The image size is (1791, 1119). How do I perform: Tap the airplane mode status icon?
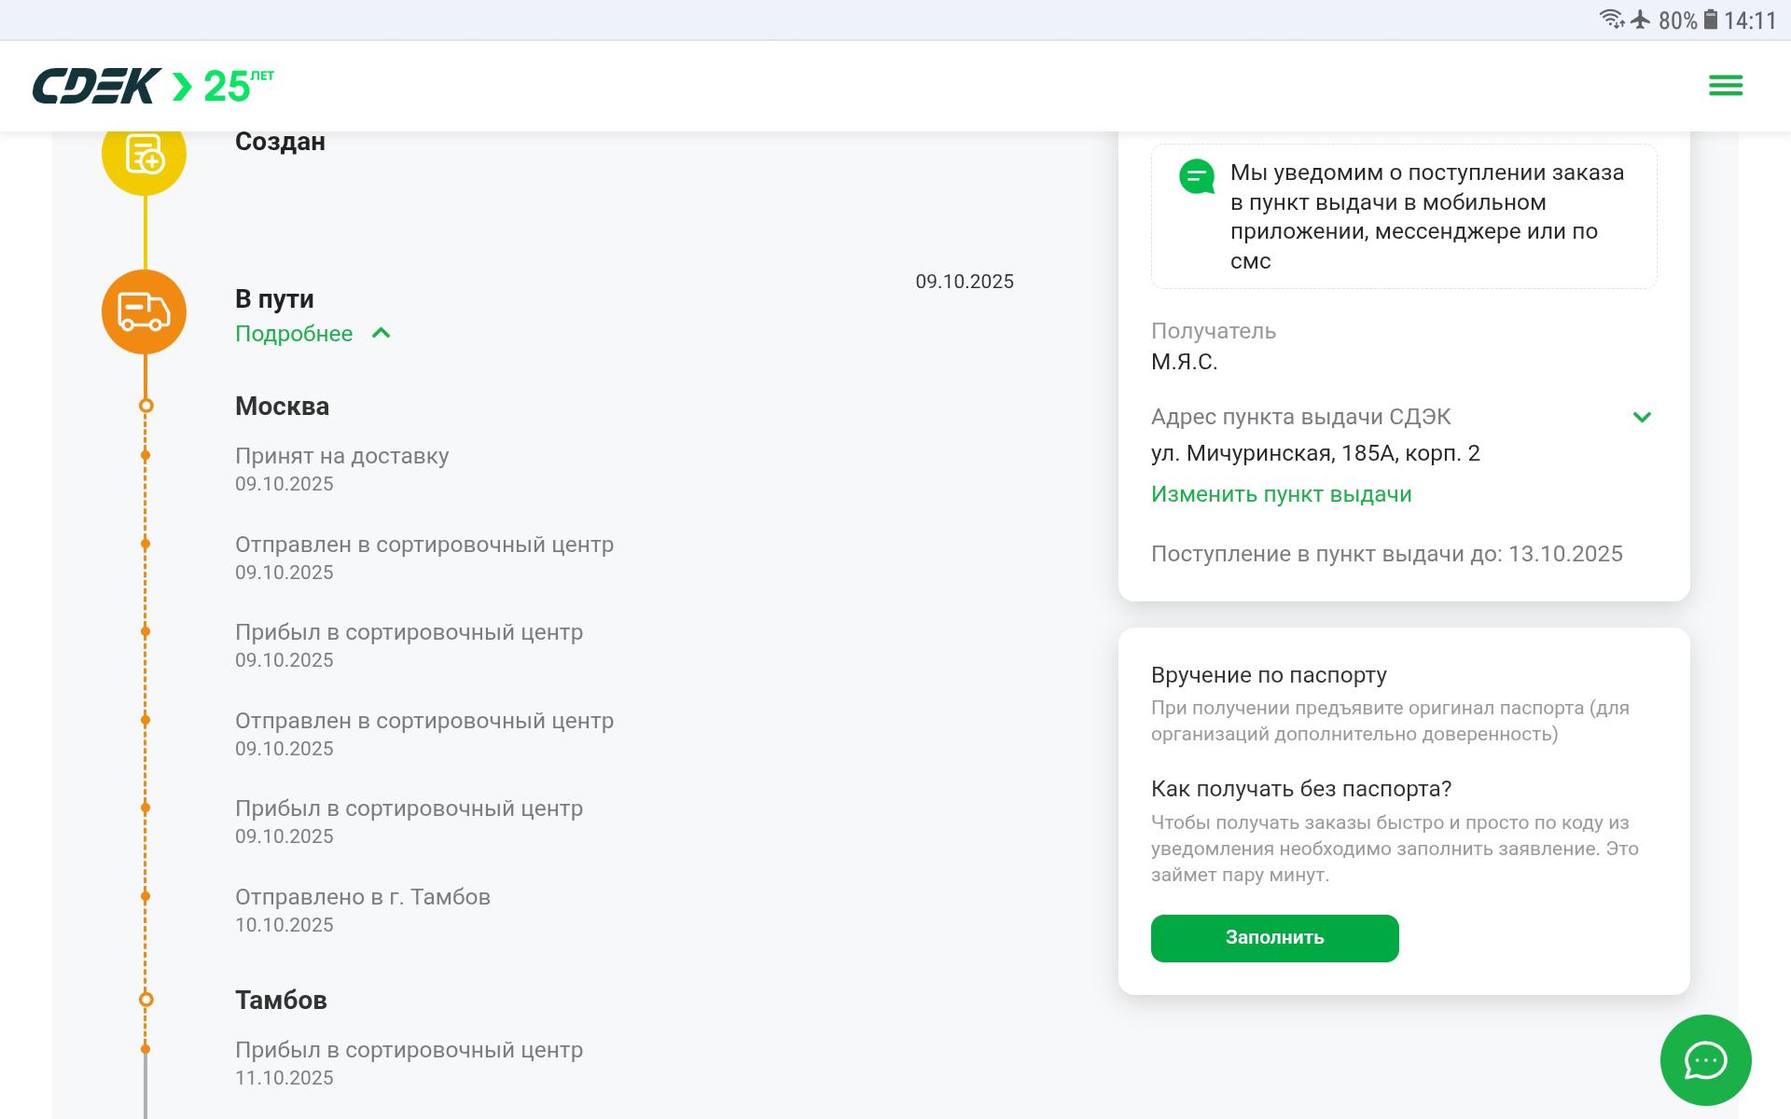(1641, 20)
